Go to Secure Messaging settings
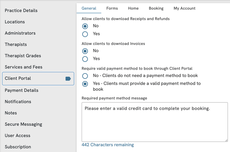The height and width of the screenshot is (152, 230). [x=23, y=124]
